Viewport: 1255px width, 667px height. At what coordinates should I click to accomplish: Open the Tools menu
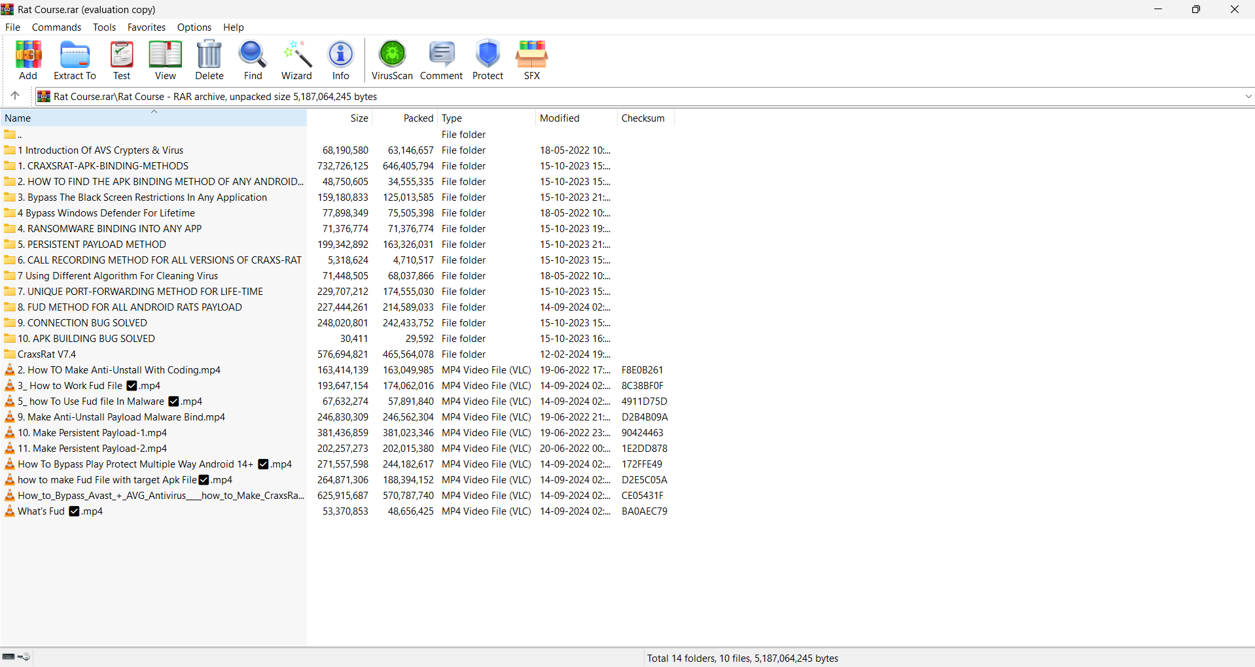click(x=104, y=27)
